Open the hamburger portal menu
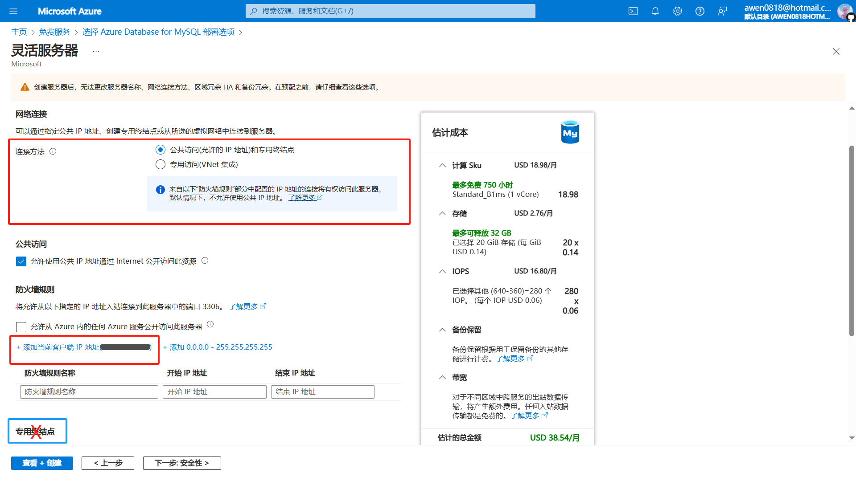Viewport: 856px width, 481px height. (x=13, y=11)
